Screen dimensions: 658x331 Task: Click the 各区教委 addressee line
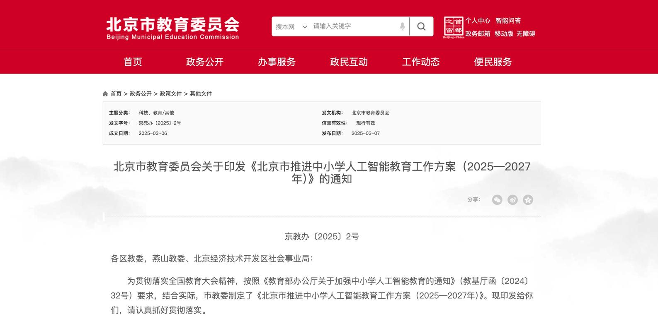[212, 259]
